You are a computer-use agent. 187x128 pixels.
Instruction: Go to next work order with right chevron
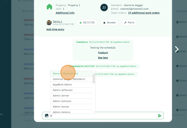tap(177, 49)
